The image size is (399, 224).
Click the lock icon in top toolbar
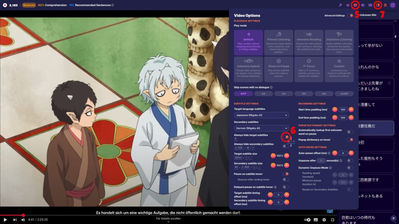click(385, 5)
